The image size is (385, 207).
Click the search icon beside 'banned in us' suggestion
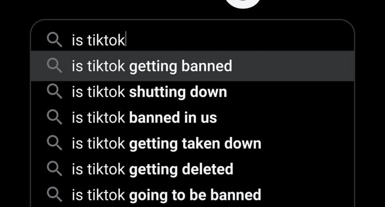pos(54,117)
